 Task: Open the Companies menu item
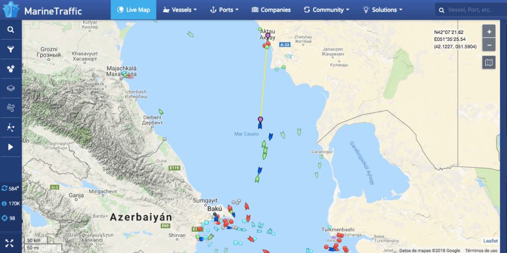coord(271,10)
